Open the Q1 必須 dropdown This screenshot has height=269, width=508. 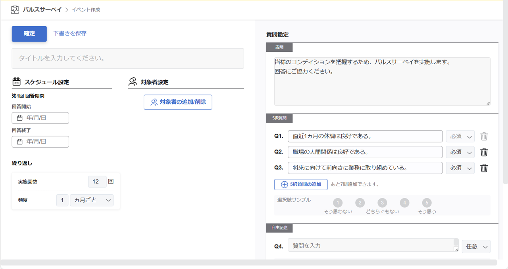click(x=460, y=136)
